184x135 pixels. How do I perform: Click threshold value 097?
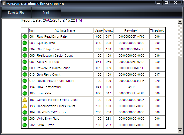point(157,74)
